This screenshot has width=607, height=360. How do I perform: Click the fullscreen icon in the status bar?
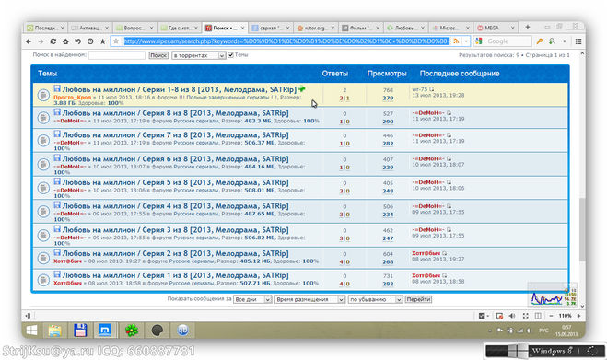pos(525,316)
